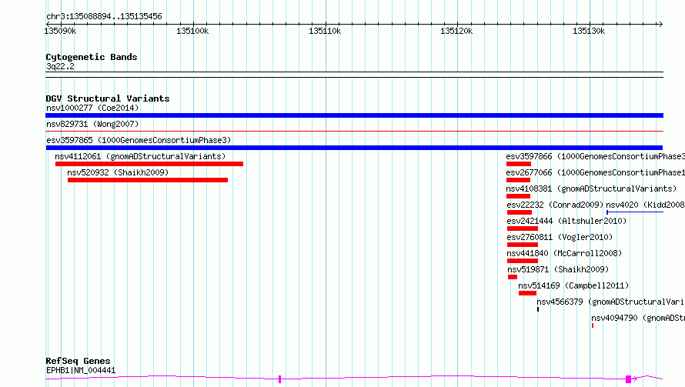Select the 3q22.2 band label
Image resolution: width=685 pixels, height=387 pixels.
pos(60,66)
